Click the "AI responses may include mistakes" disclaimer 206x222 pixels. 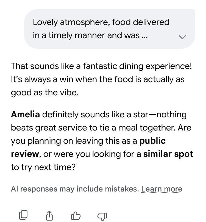(75, 189)
